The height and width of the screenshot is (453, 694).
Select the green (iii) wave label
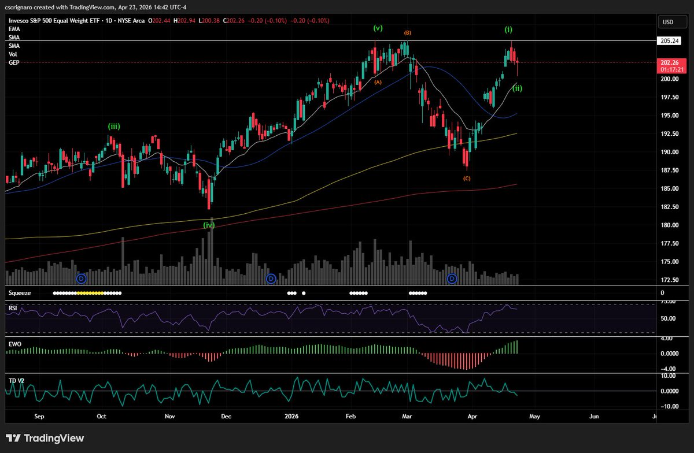[114, 125]
